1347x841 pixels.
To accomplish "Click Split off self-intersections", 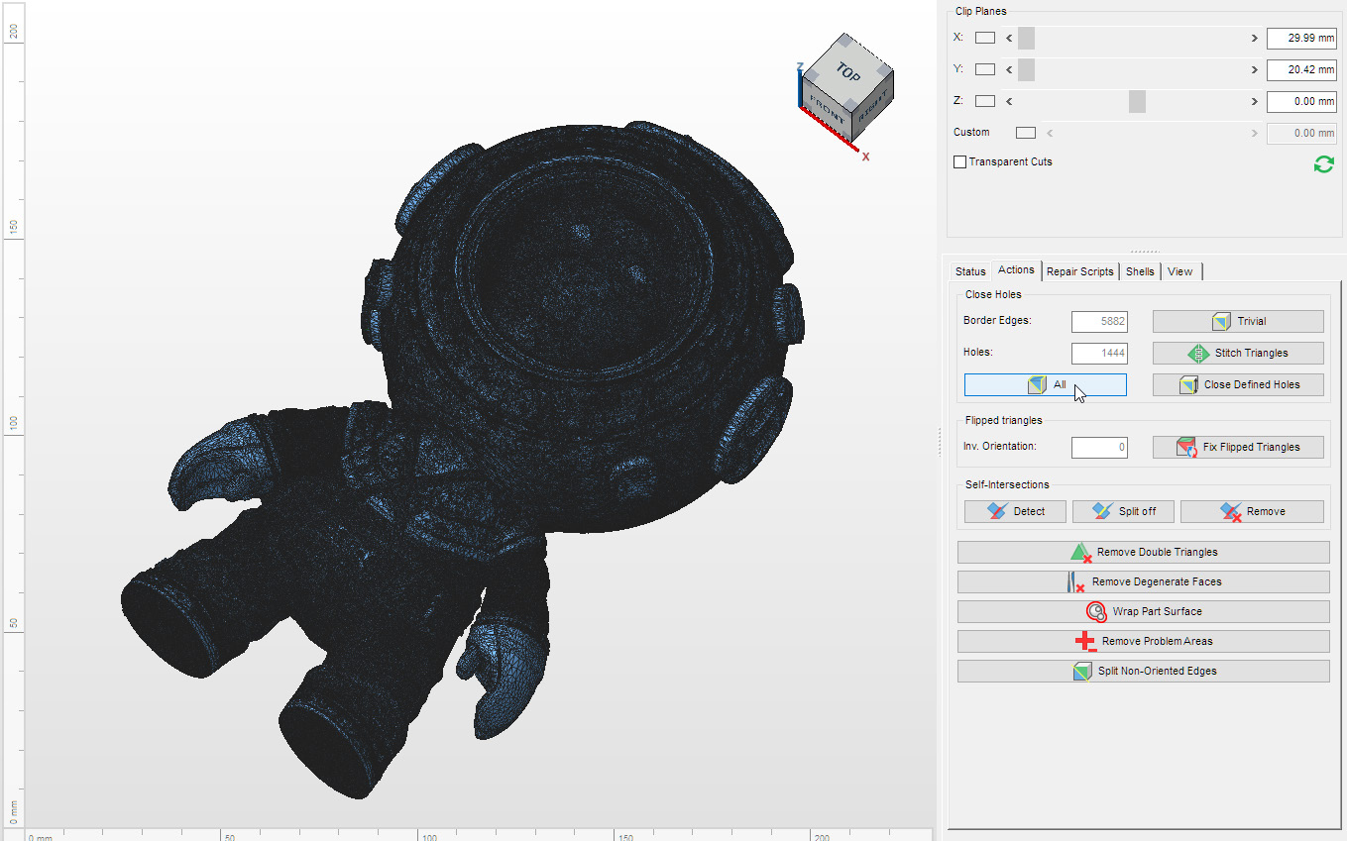I will 1124,511.
